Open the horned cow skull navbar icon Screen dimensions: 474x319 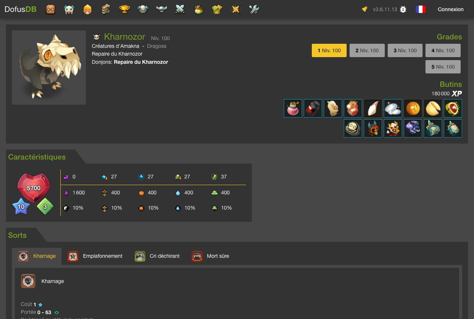[x=69, y=9]
